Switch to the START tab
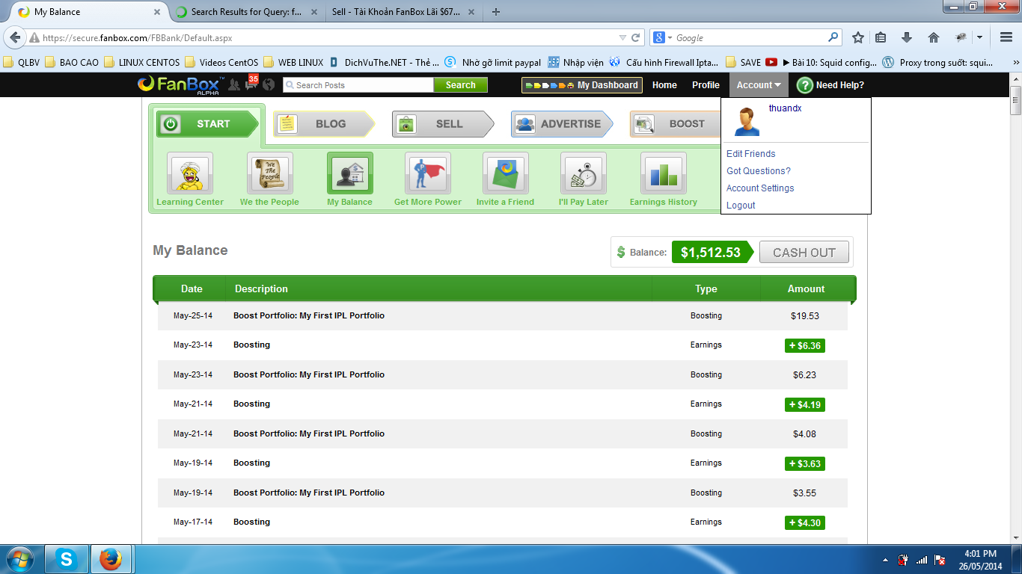Viewport: 1022px width, 574px height. tap(207, 124)
